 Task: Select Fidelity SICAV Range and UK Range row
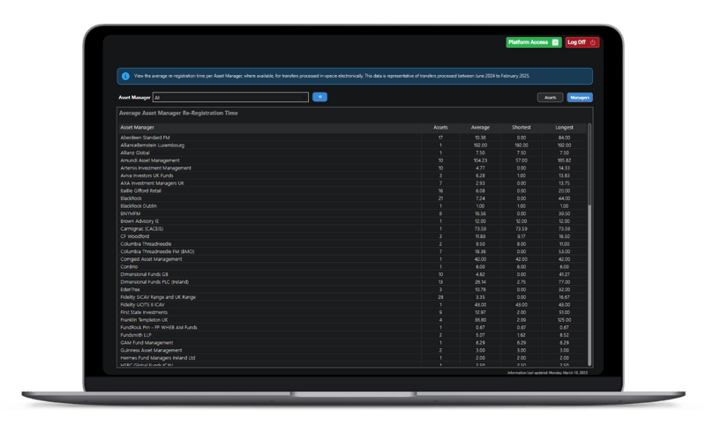353,297
